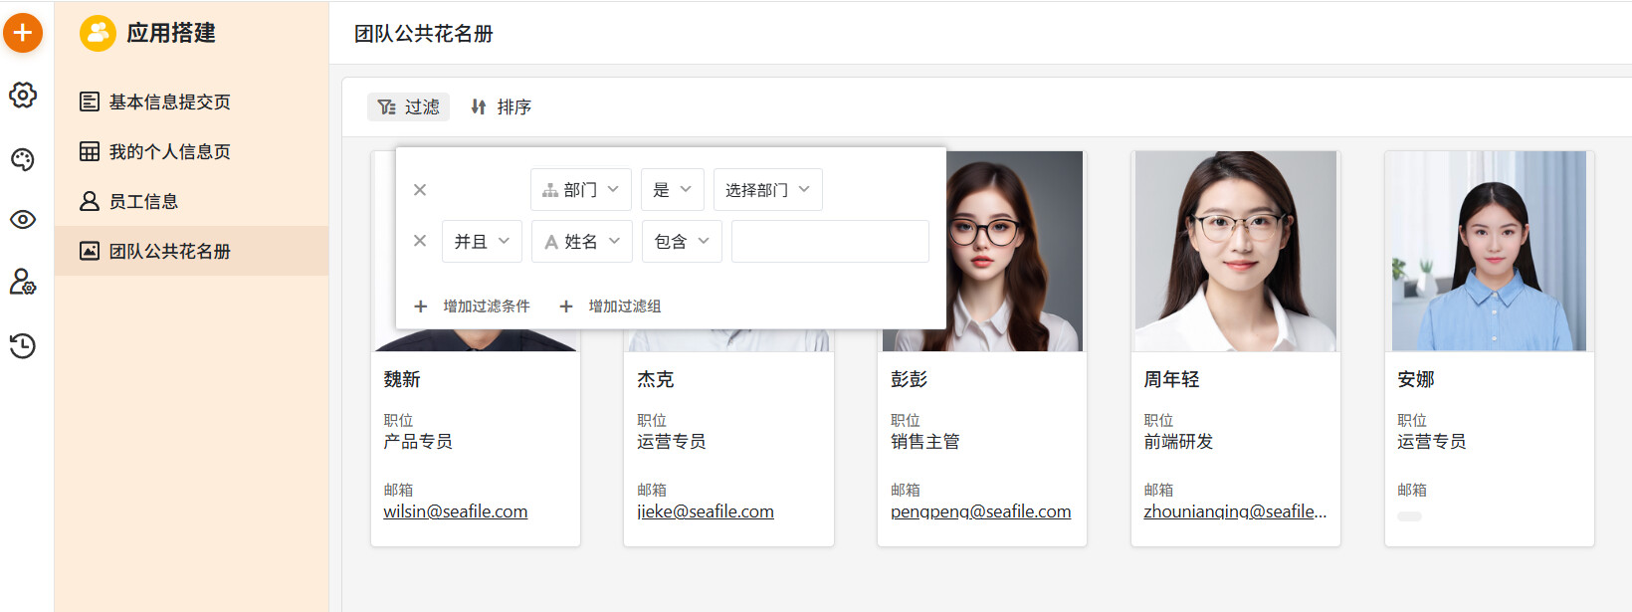
Task: Open the 是 operator dropdown
Action: click(672, 190)
